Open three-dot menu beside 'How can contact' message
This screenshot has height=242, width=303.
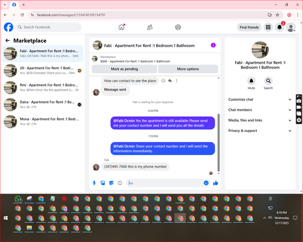(176, 80)
